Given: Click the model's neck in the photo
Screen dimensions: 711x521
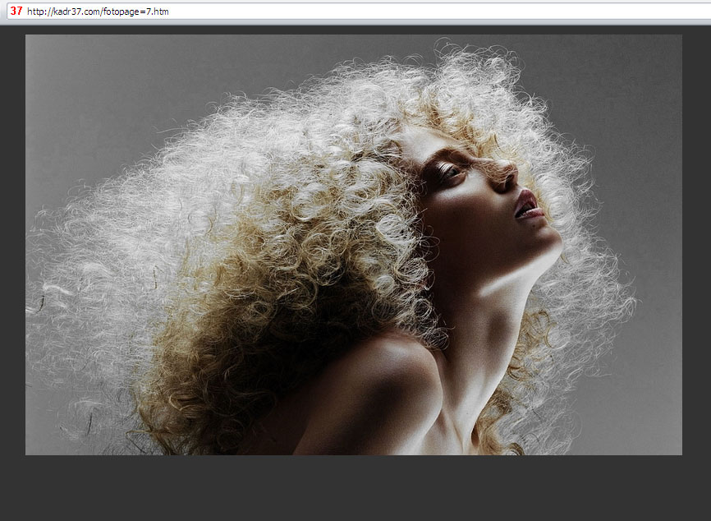Looking at the screenshot, I should [493, 304].
